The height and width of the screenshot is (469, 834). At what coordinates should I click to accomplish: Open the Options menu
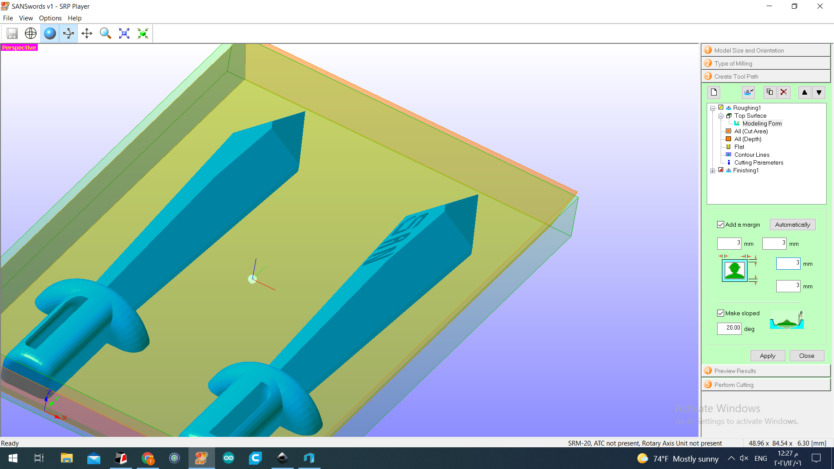pyautogui.click(x=50, y=18)
